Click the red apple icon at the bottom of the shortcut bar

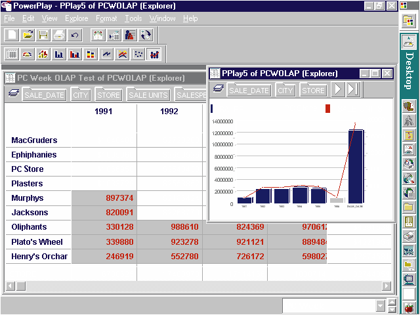[409, 308]
